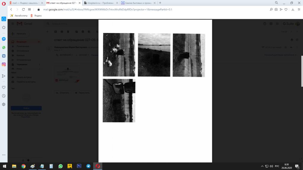
Task: Open Instagram in the Opera sidebar
Action: coord(4,64)
